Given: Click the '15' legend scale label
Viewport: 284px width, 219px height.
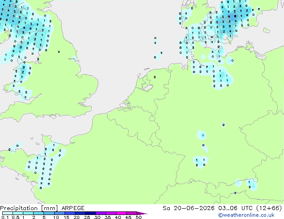Looking at the screenshot, I should pos(66,217).
